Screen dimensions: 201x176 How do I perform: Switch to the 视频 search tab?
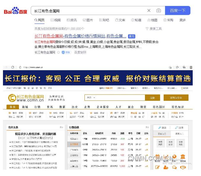[56, 20]
